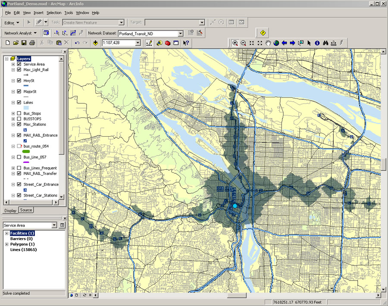Open Service Area analysis layer dropdown
Image resolution: width=388 pixels, height=306 pixels.
[x=54, y=225]
